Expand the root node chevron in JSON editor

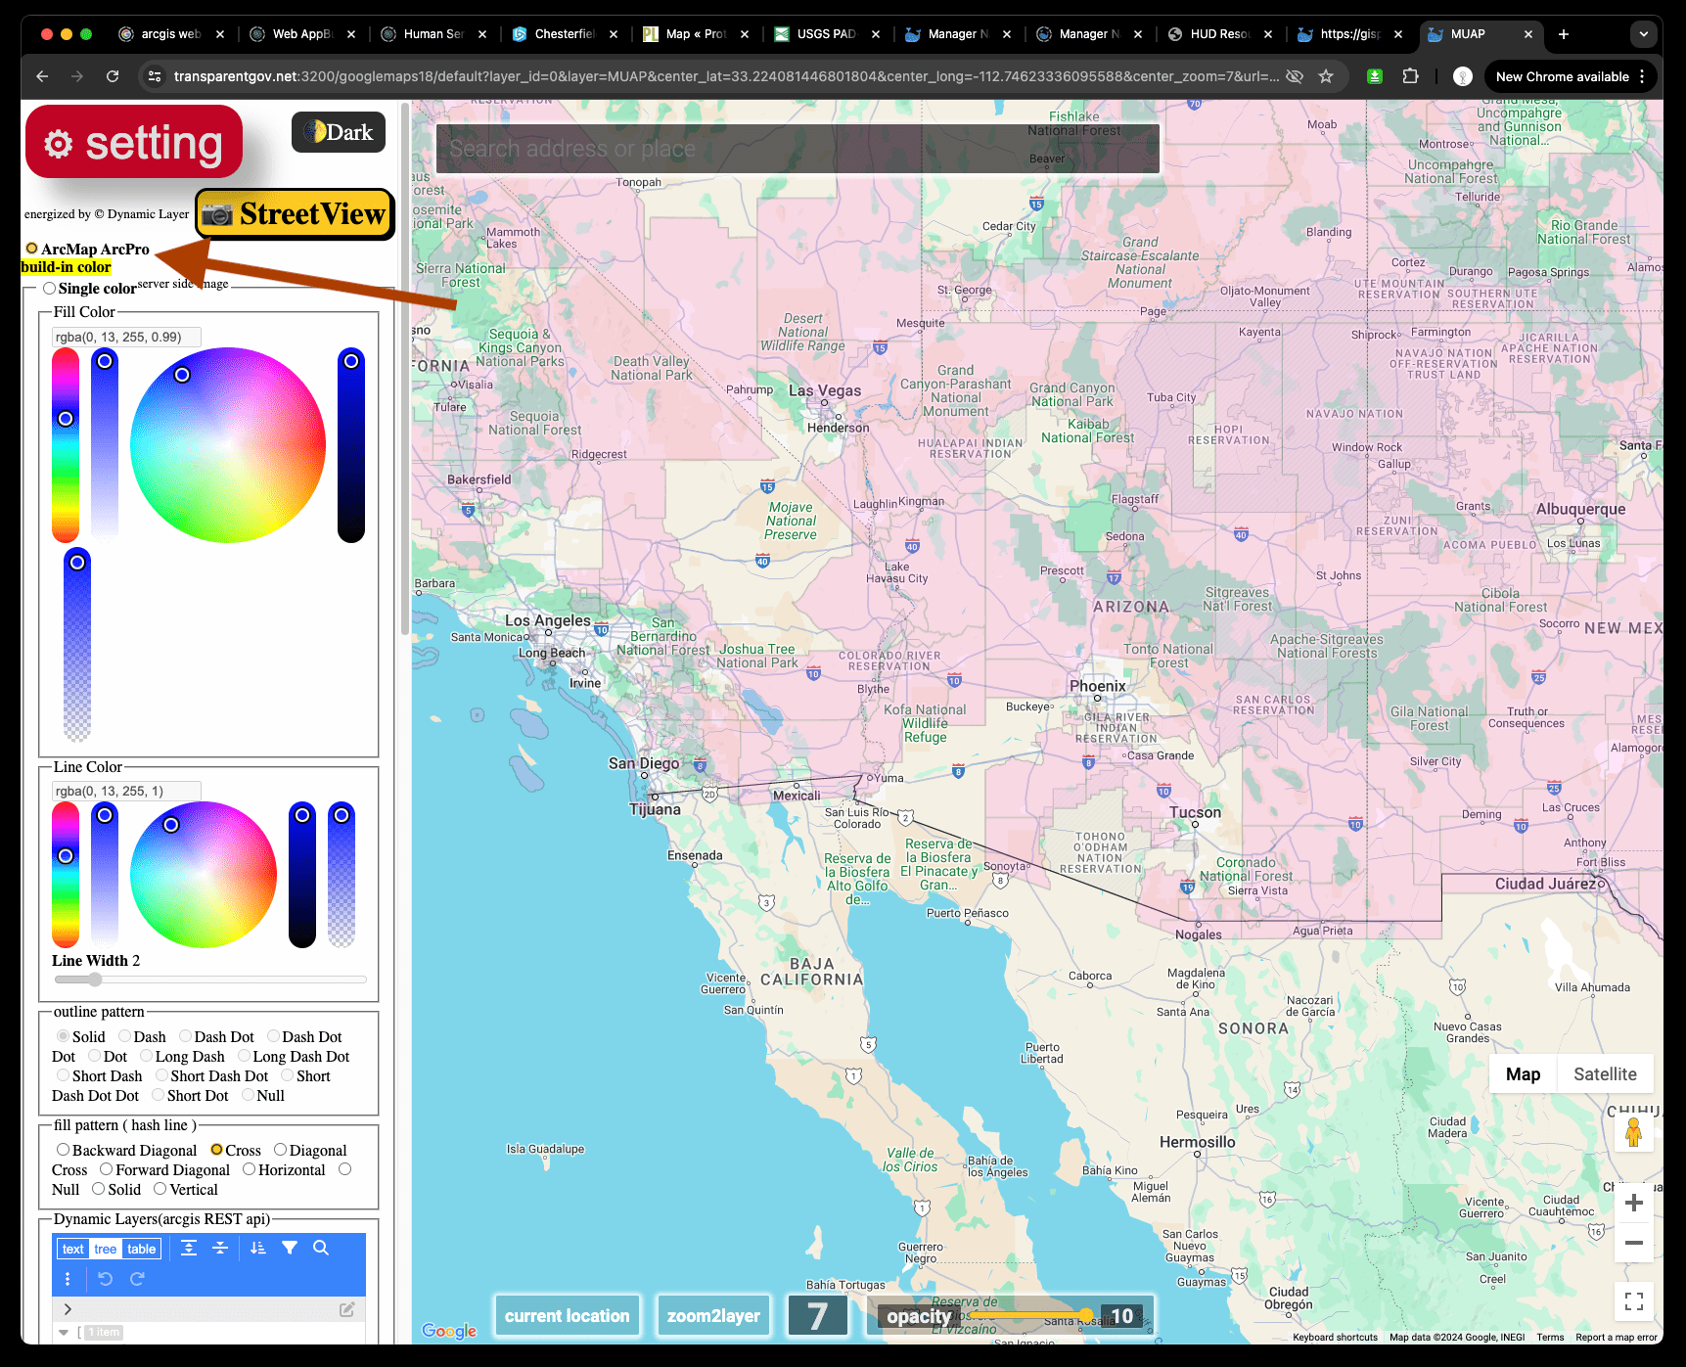click(67, 1309)
